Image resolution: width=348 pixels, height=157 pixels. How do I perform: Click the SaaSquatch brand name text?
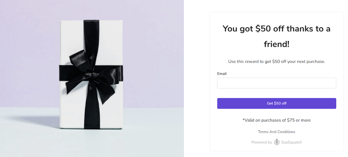click(x=291, y=142)
